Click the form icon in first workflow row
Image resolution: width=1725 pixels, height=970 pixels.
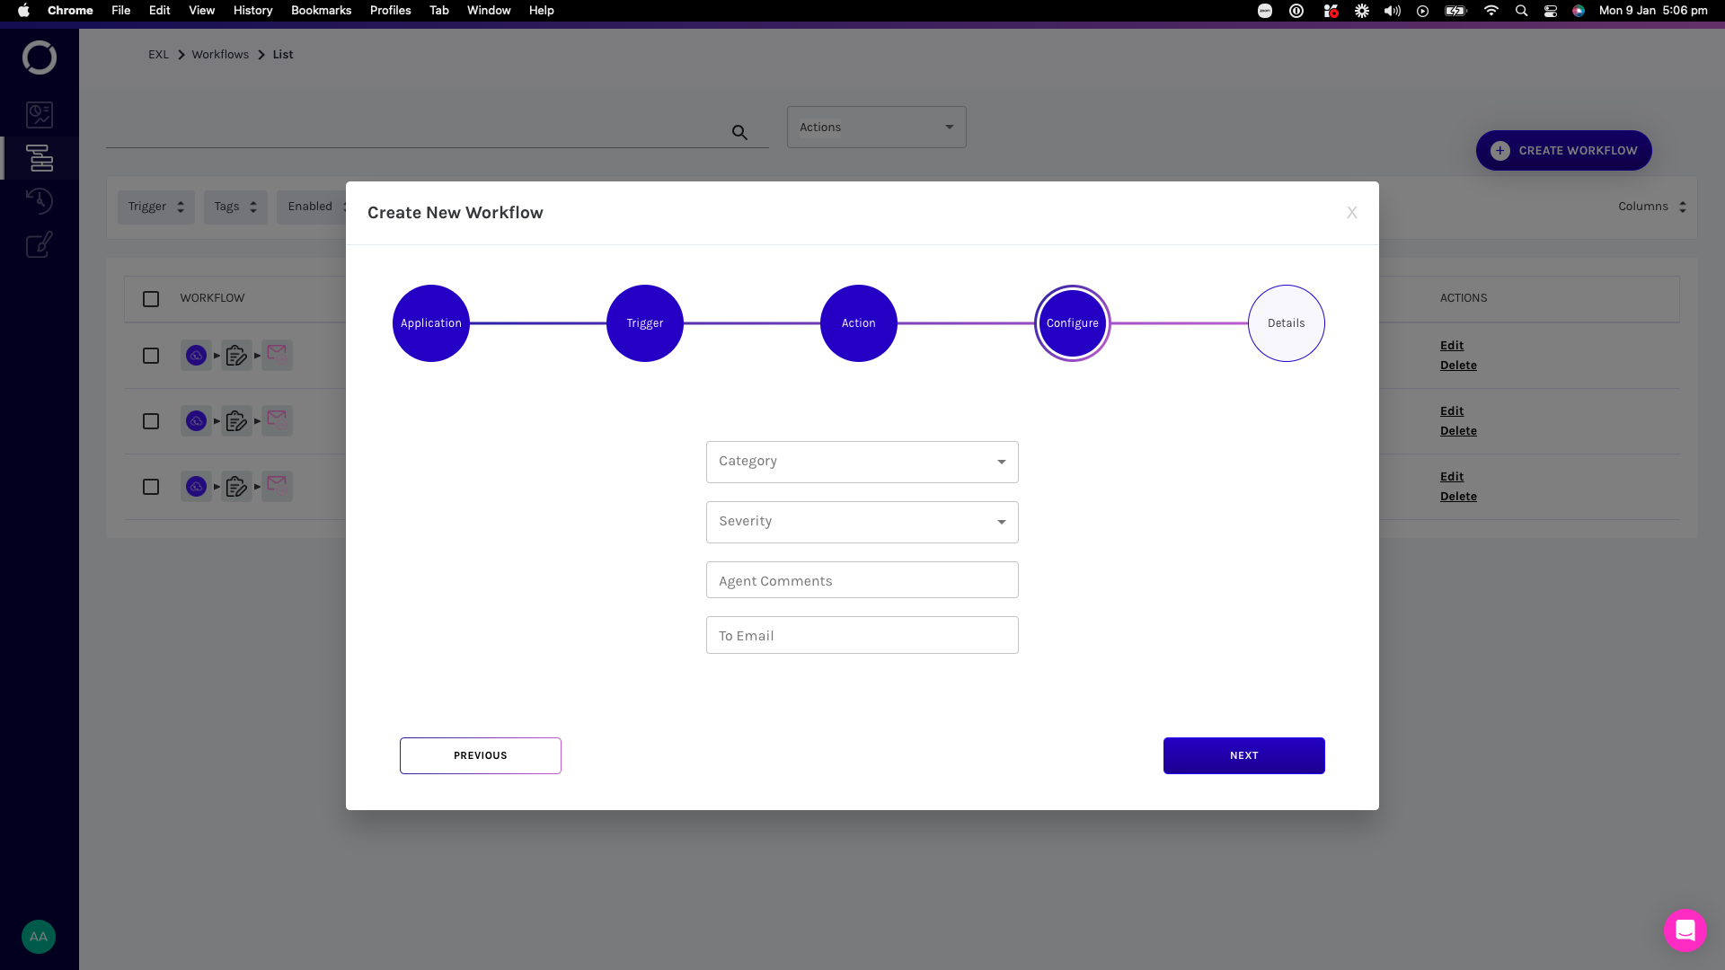236,356
